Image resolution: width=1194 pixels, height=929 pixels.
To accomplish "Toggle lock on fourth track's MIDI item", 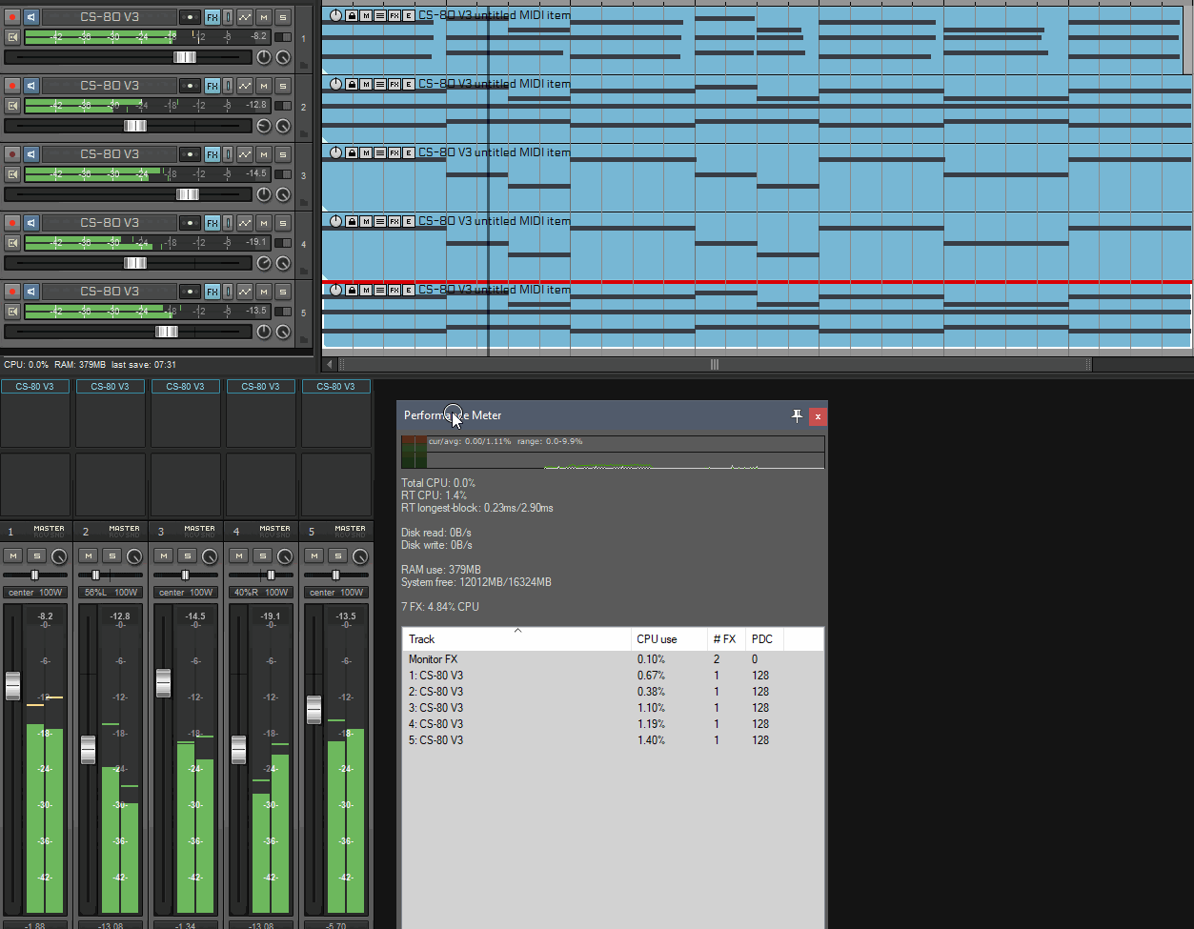I will 352,221.
